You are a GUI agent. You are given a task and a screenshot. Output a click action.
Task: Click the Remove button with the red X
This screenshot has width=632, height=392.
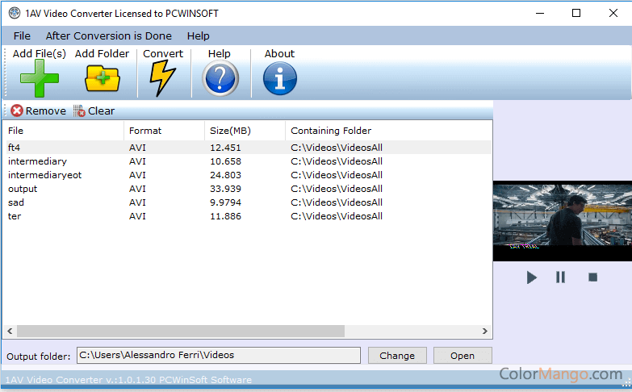(38, 111)
